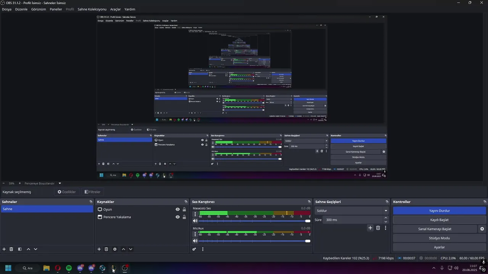Select the Sahne scene row
This screenshot has height=274, width=488.
47,209
